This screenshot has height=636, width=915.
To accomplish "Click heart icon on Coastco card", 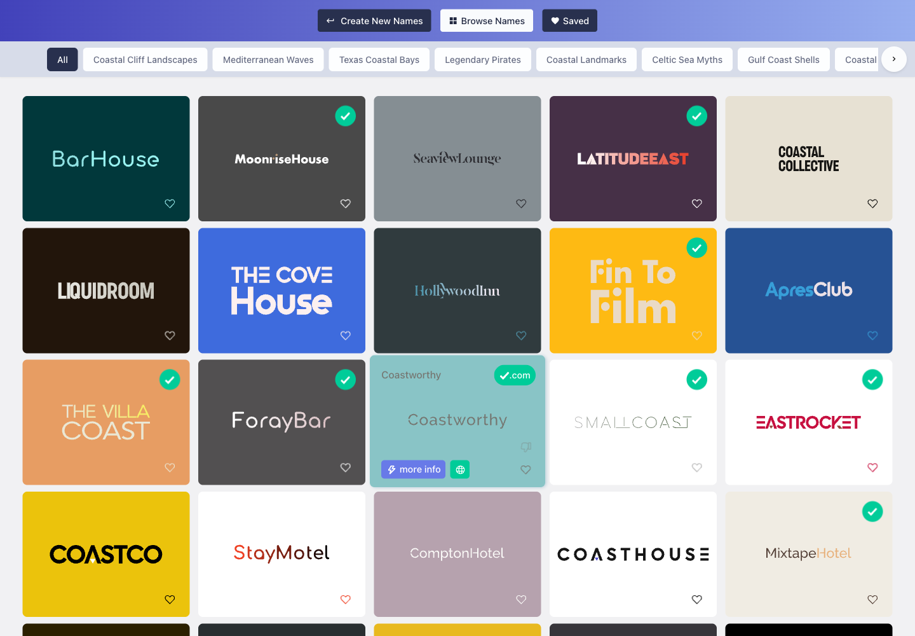I will pos(170,599).
